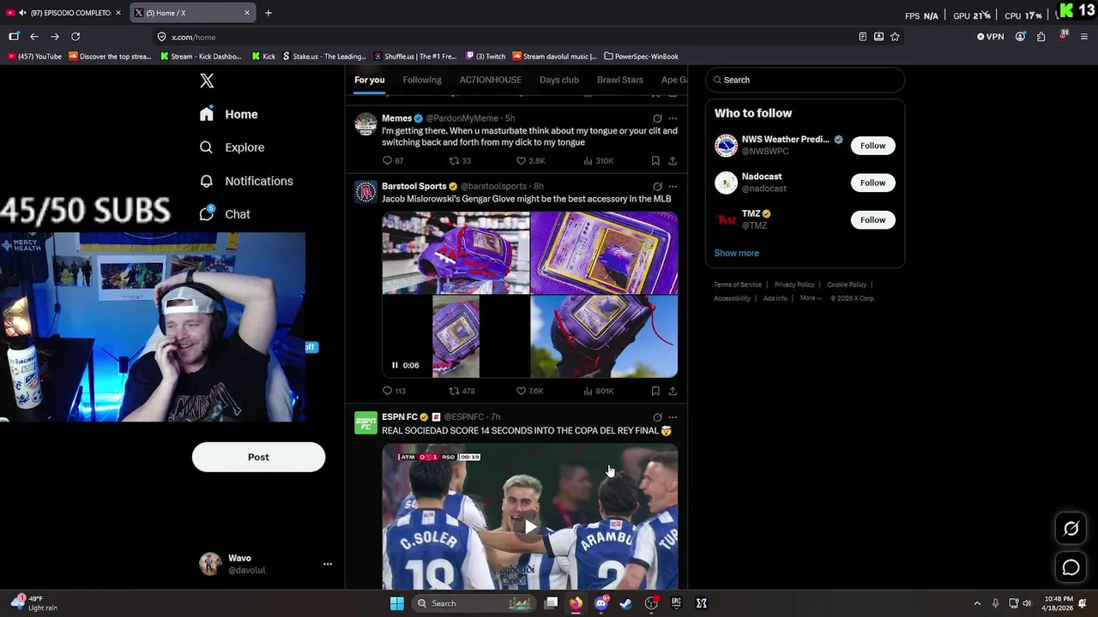Go to Home in sidebar
The width and height of the screenshot is (1098, 617).
tap(229, 114)
